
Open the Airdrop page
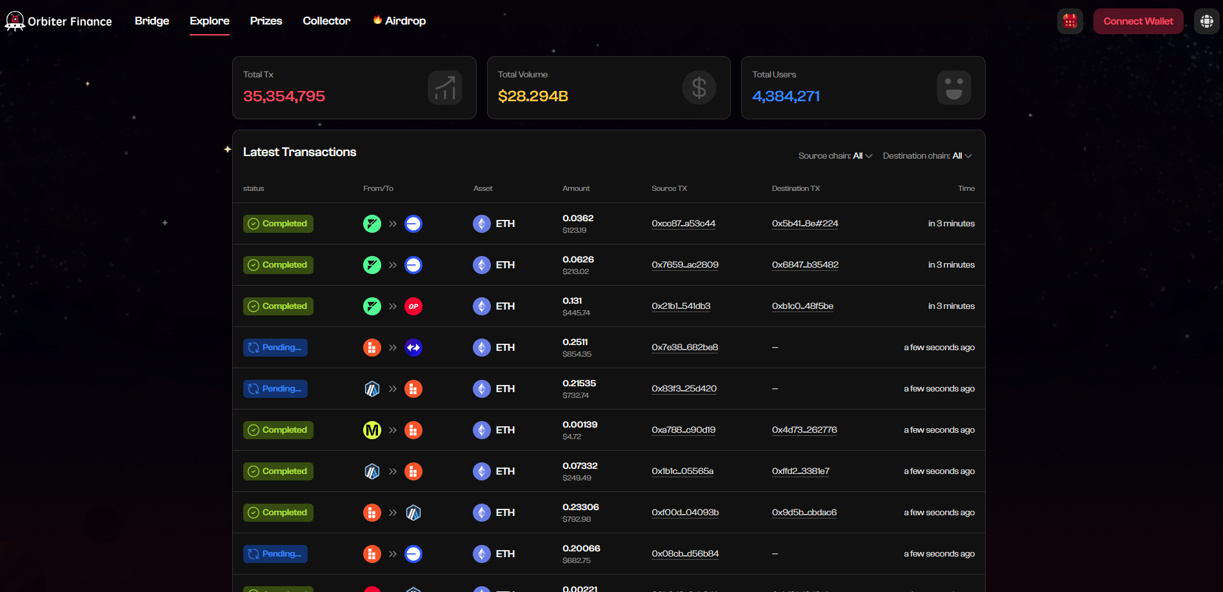[x=399, y=21]
